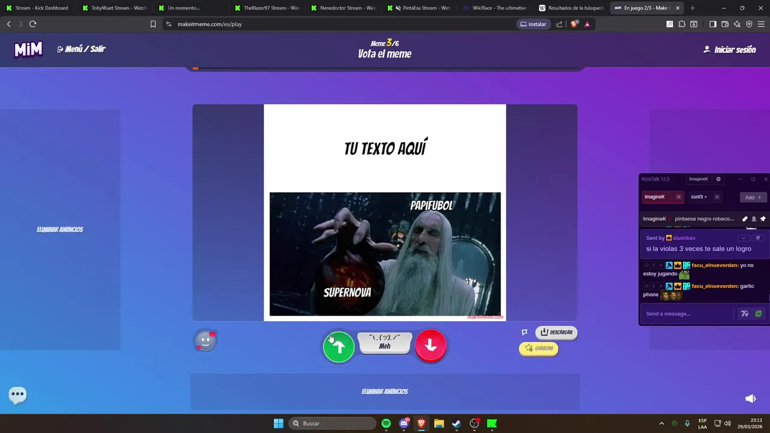Click Eliminar anuncios on the left panel

coord(60,230)
